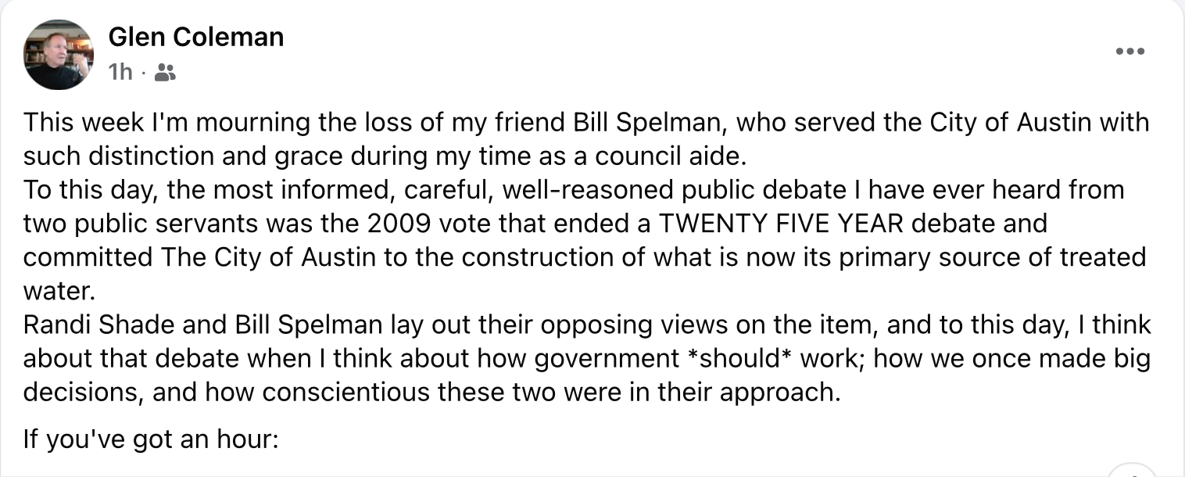Click the friends audience icon beside 1h
This screenshot has width=1185, height=477.
coord(165,73)
